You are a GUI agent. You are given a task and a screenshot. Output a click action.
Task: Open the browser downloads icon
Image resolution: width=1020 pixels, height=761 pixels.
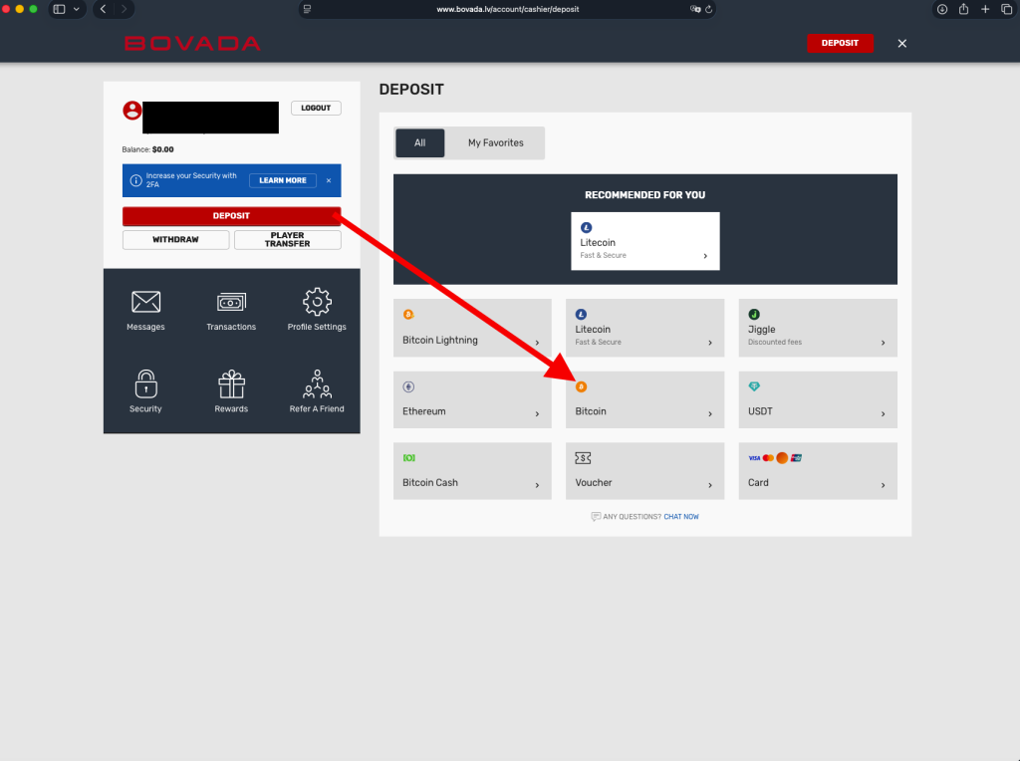(x=942, y=9)
